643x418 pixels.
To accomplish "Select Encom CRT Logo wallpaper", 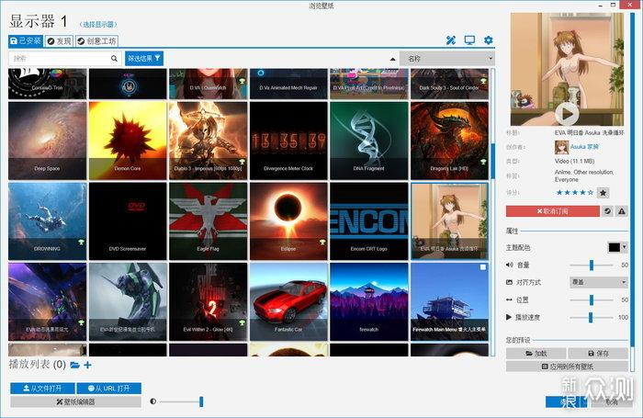I will click(368, 221).
